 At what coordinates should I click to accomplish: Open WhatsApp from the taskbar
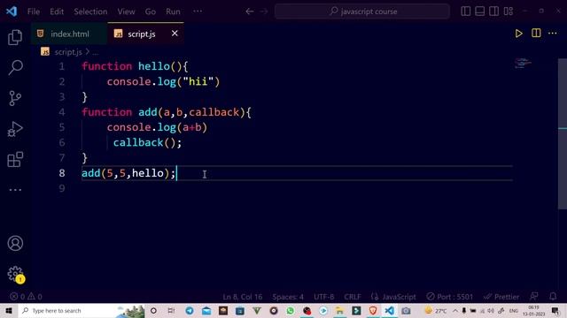click(x=290, y=310)
